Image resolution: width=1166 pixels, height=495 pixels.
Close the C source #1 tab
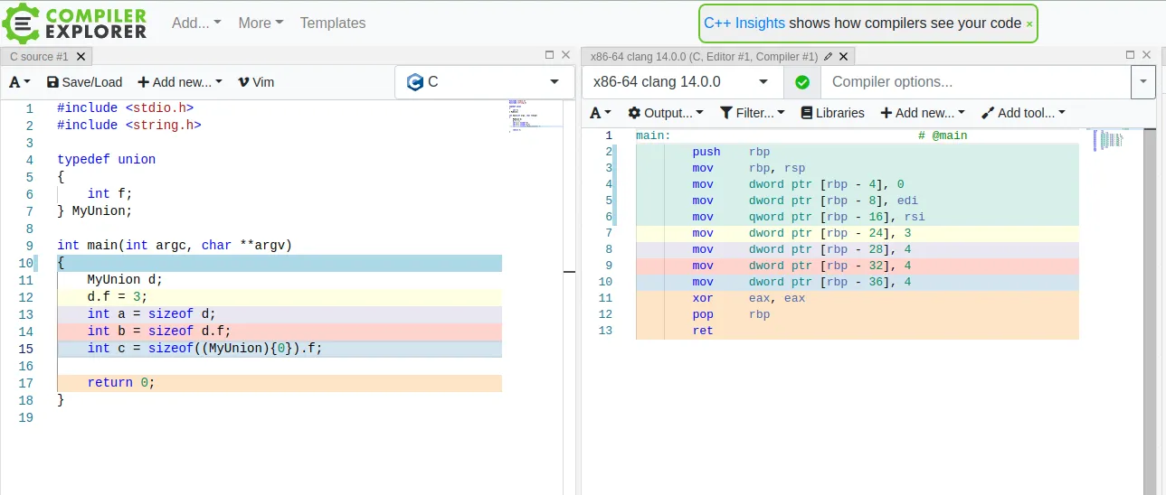[x=81, y=56]
